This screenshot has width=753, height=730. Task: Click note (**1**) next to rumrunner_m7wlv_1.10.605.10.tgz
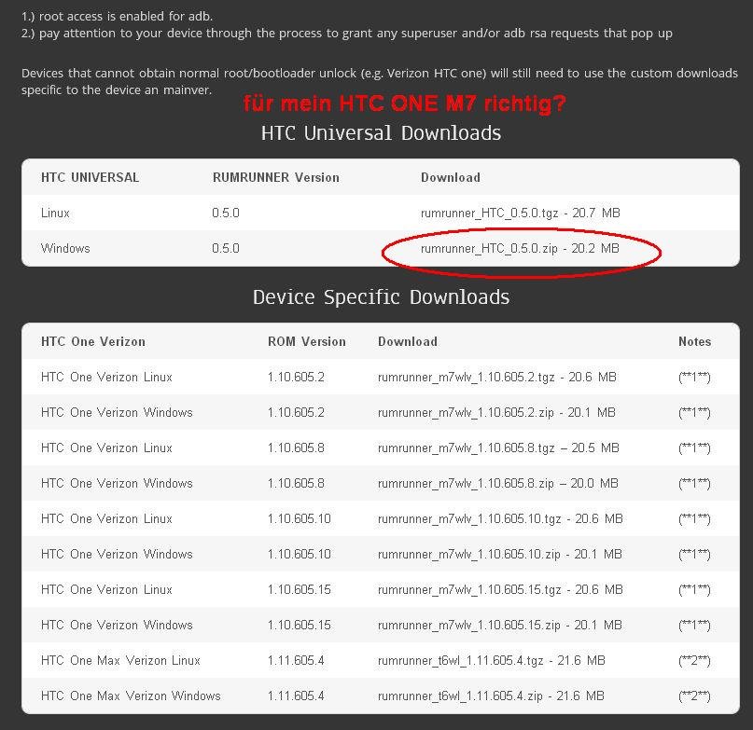(x=694, y=519)
